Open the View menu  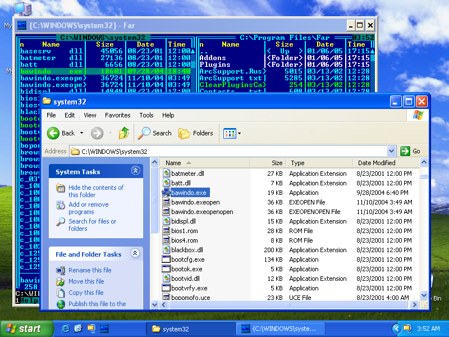pos(90,115)
